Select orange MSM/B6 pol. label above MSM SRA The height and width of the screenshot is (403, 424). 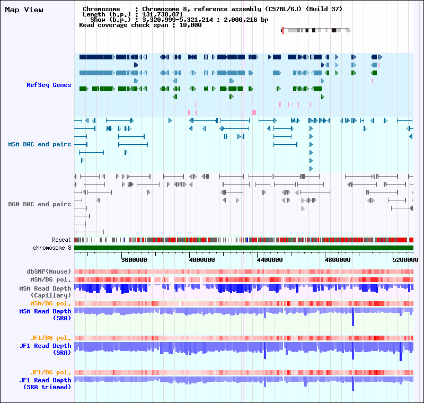click(x=50, y=303)
